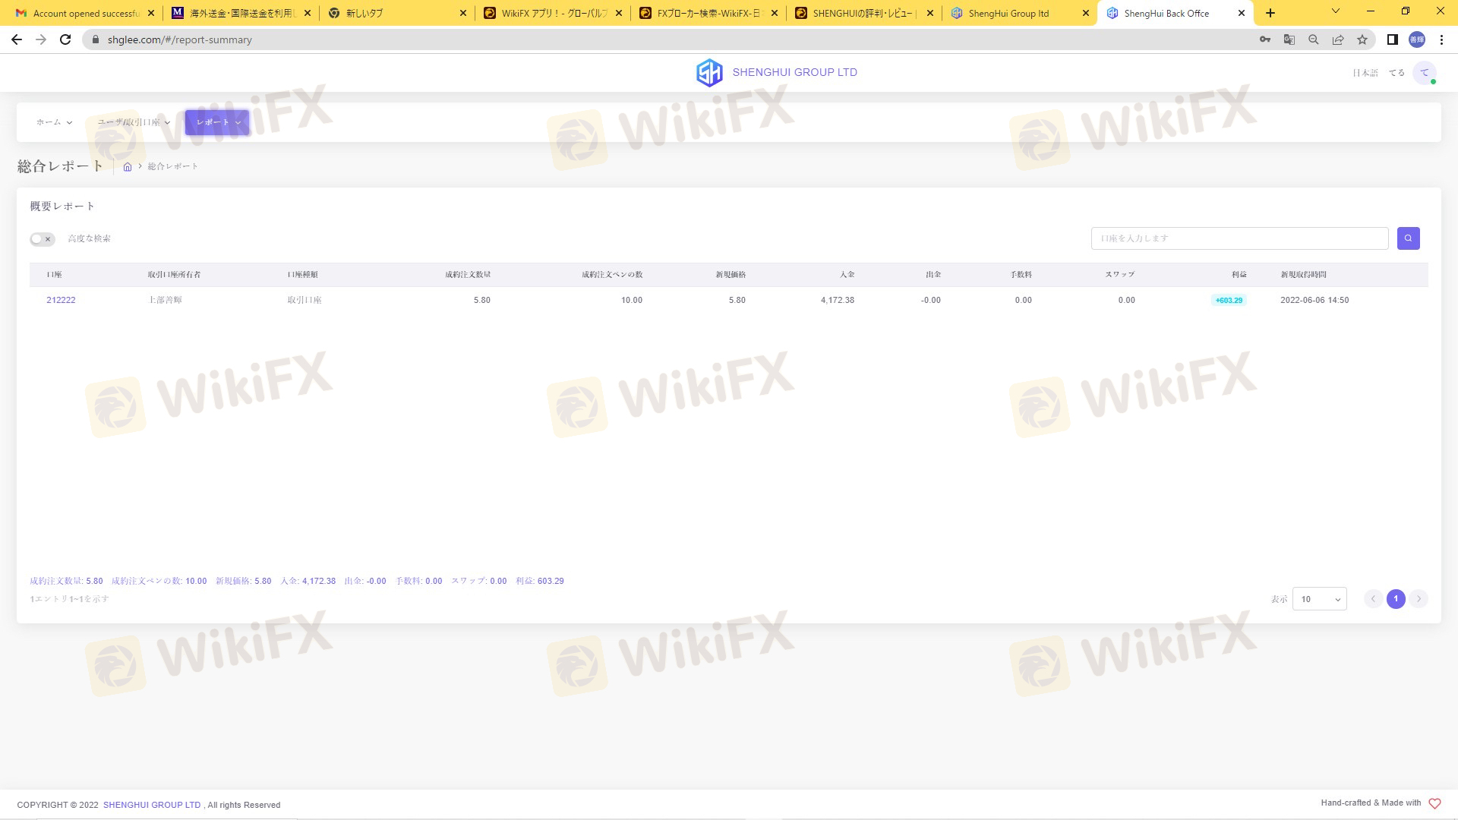Open a new browser tab with the plus
The height and width of the screenshot is (820, 1458).
tap(1270, 13)
